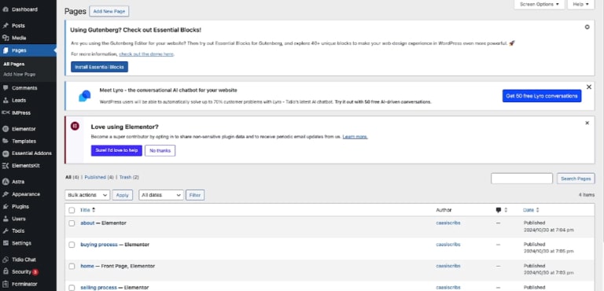Open the All dates dropdown

pyautogui.click(x=161, y=195)
